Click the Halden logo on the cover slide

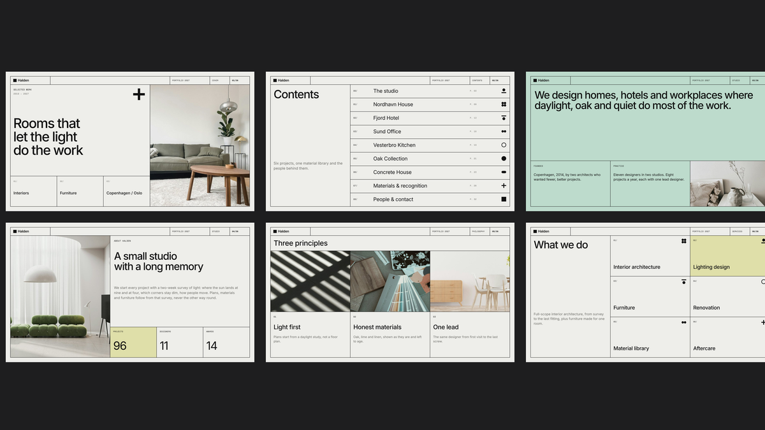(21, 80)
